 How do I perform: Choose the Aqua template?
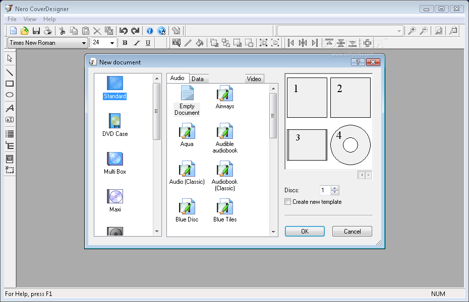point(187,135)
